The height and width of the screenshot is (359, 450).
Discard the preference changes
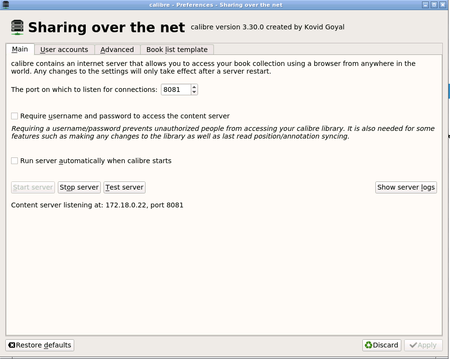pyautogui.click(x=382, y=345)
